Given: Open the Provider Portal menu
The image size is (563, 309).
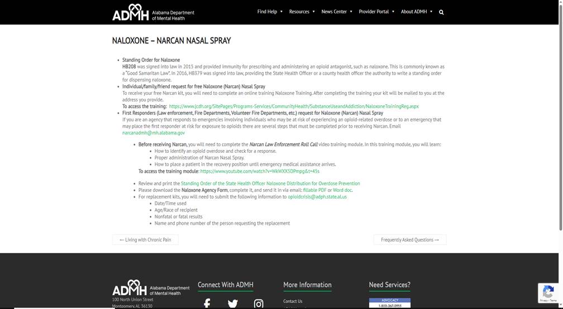Looking at the screenshot, I should click(x=374, y=12).
